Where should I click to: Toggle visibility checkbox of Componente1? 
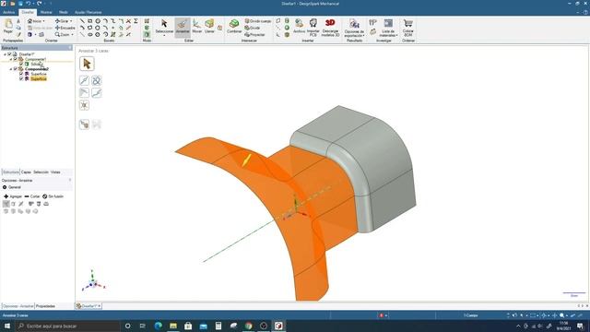coord(16,59)
